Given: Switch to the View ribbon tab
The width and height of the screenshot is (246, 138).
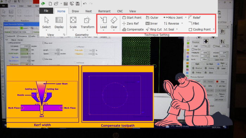Looking at the screenshot, I should point(132,11).
